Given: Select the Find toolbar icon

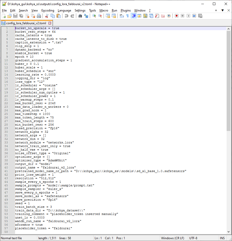Looking at the screenshot, I should (x=80, y=16).
